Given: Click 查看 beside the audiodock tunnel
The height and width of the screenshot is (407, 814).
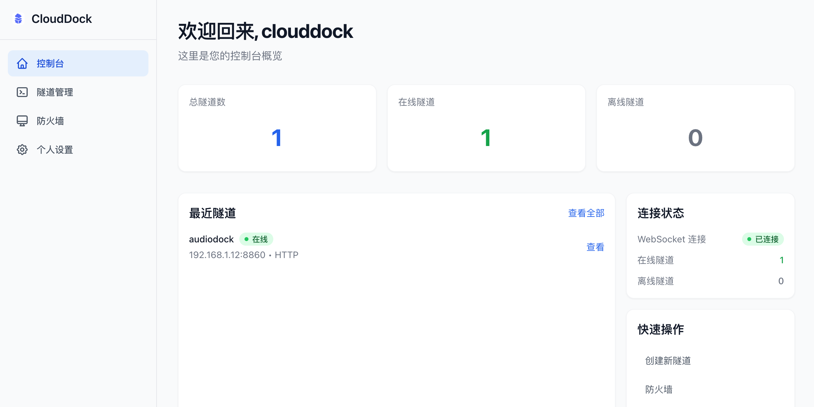Looking at the screenshot, I should [x=595, y=247].
